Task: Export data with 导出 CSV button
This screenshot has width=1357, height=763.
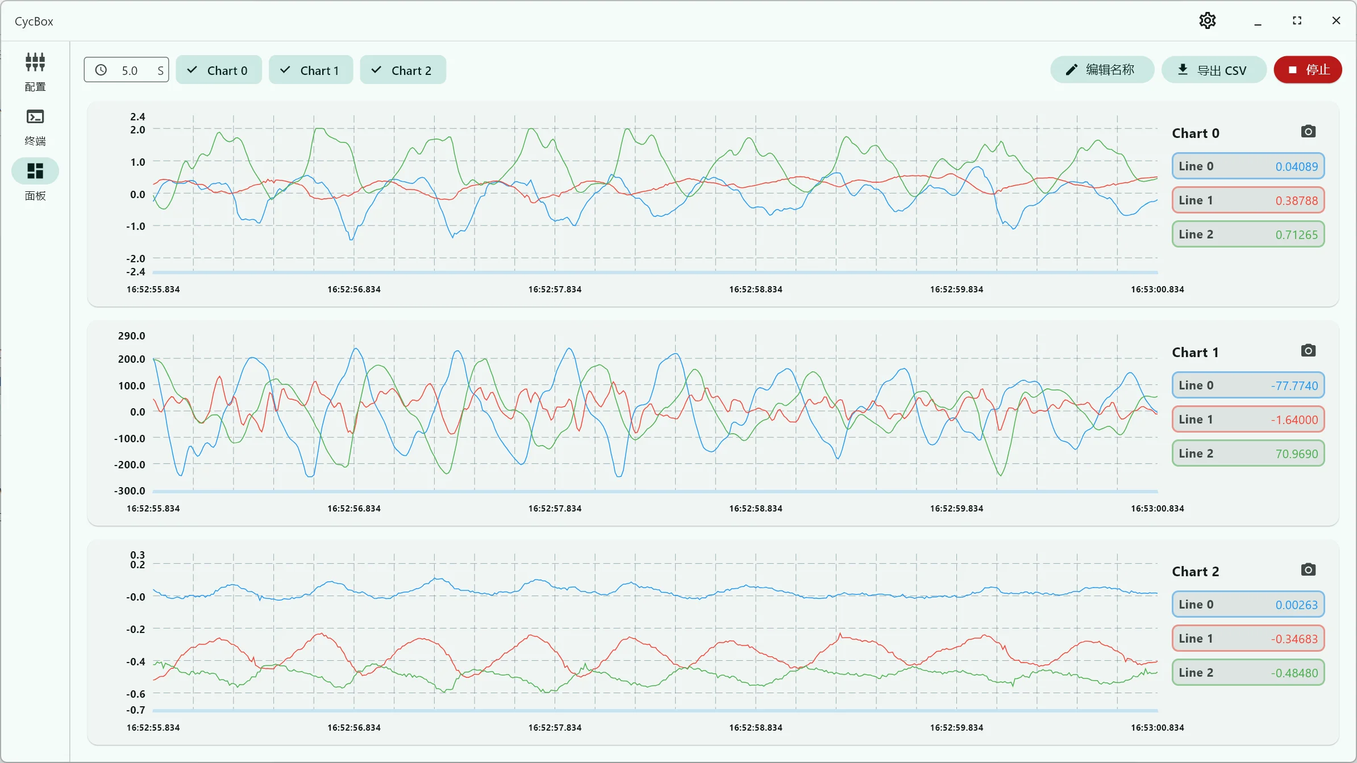Action: pos(1213,70)
